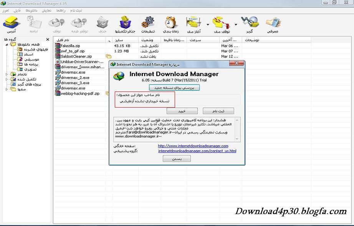Click the folder icon in SaldostCleaner.zip row

coord(109,56)
